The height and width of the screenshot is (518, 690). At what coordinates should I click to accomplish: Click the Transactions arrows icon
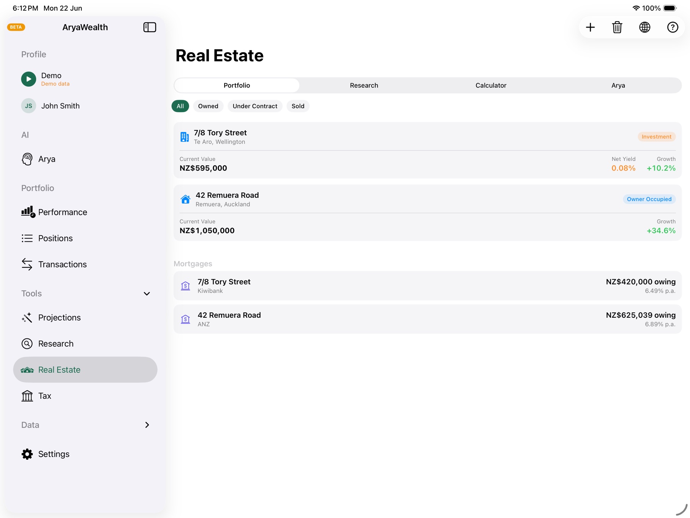tap(27, 264)
